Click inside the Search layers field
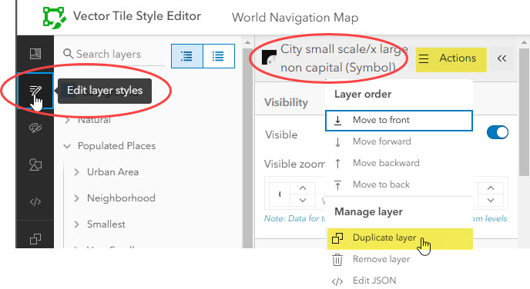Screen dimensions: 530x289 coord(113,55)
